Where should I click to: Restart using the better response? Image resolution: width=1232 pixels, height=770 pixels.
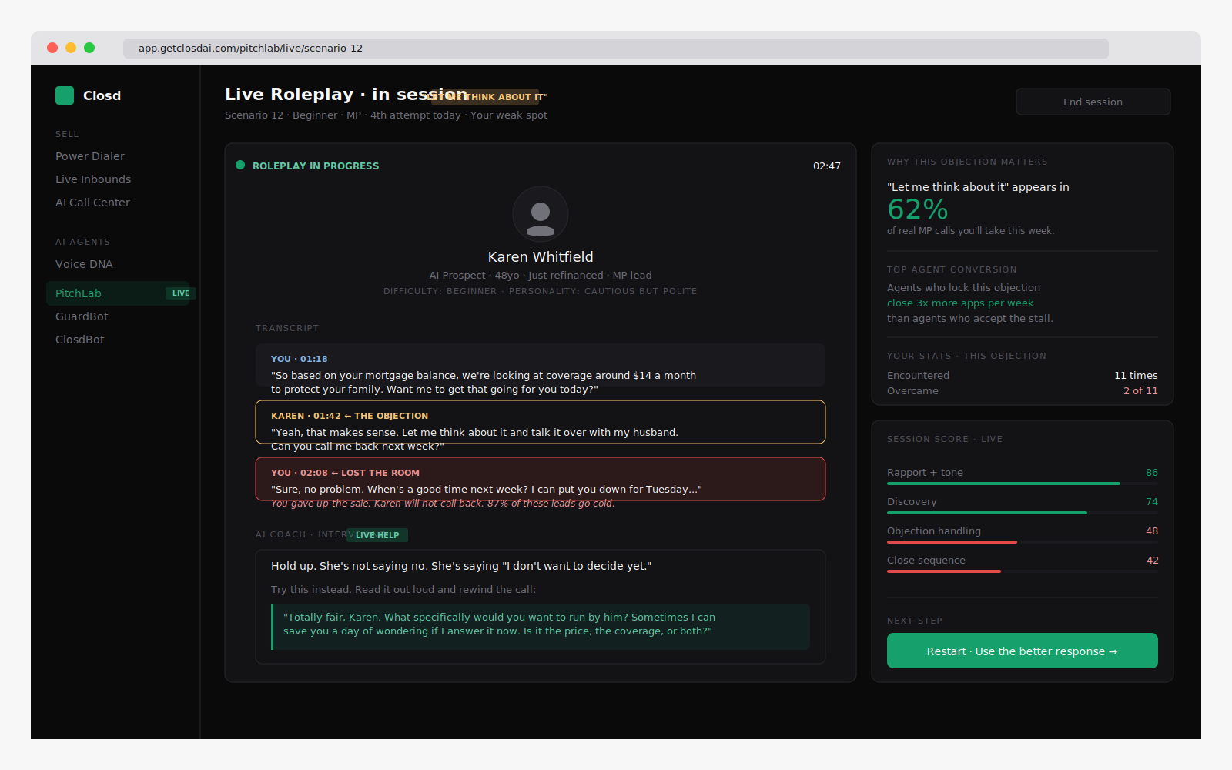(x=1022, y=651)
